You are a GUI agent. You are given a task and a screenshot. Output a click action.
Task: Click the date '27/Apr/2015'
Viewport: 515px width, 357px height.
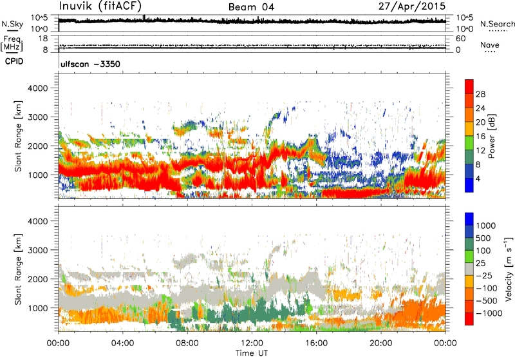pos(412,6)
